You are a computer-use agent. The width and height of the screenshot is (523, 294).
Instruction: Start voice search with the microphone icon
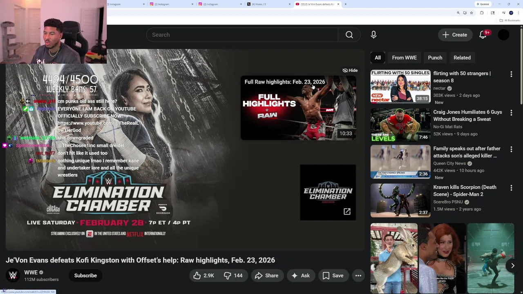(x=373, y=35)
